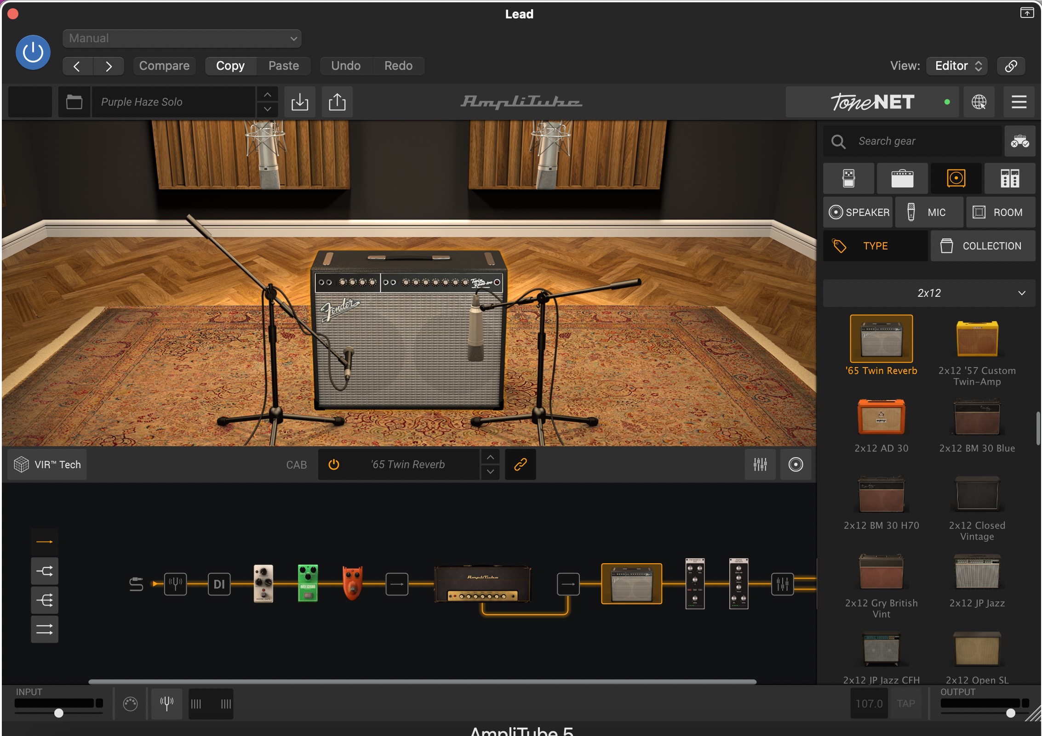Select the COLLECTION filter tab
This screenshot has height=736, width=1042.
[983, 246]
